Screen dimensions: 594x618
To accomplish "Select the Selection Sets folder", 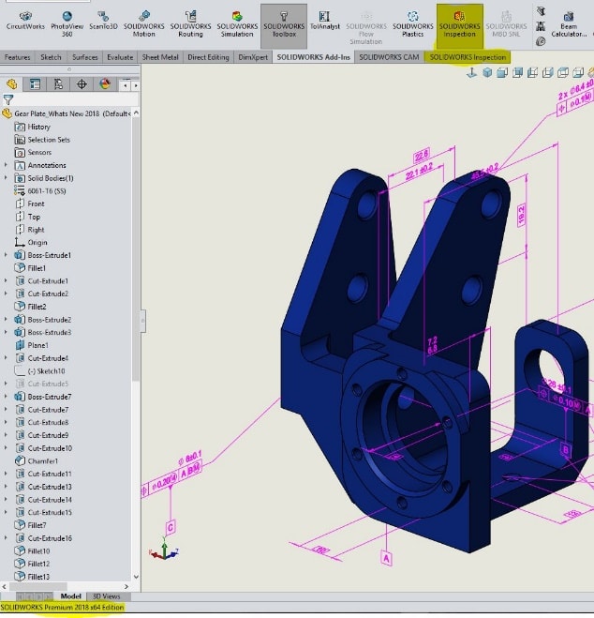I will (42, 140).
